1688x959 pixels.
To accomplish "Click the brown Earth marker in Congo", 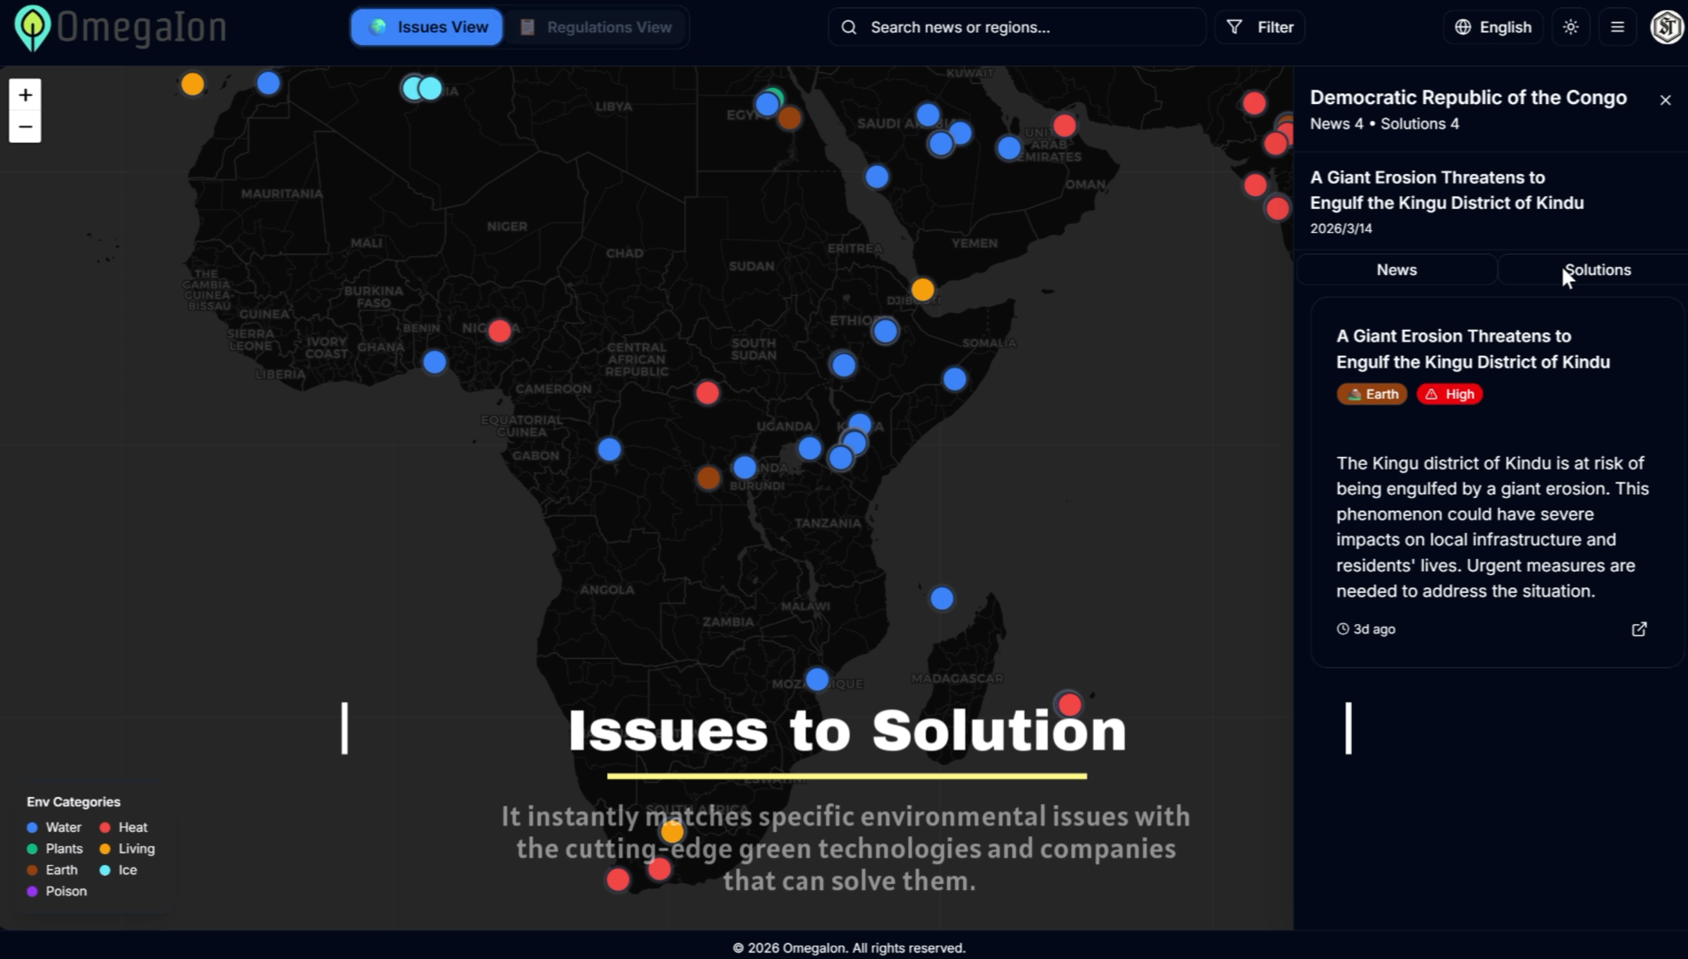I will [708, 477].
